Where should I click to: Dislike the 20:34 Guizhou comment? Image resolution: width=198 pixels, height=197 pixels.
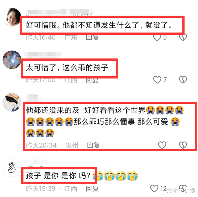coord(183,145)
